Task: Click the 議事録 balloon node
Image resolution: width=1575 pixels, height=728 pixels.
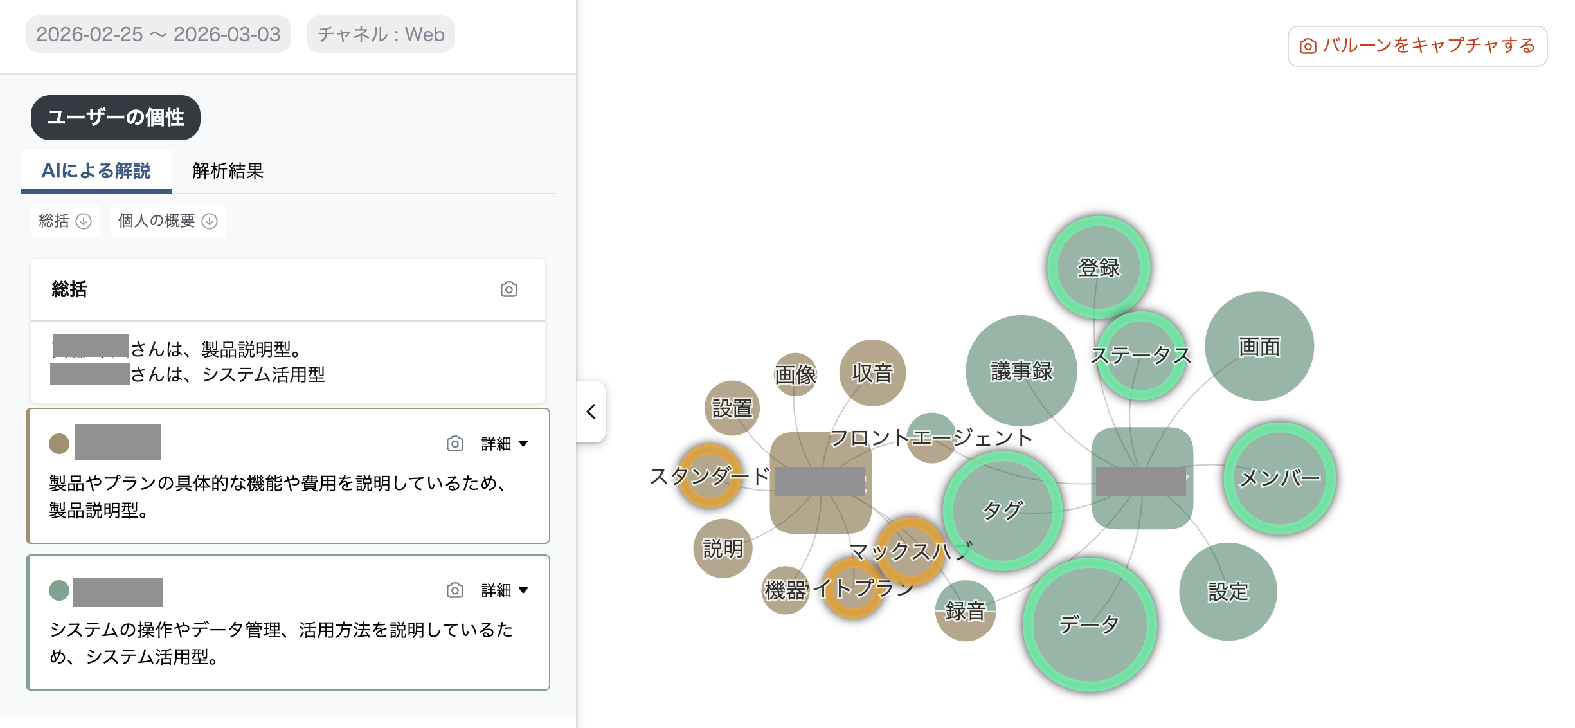Action: click(x=1022, y=370)
